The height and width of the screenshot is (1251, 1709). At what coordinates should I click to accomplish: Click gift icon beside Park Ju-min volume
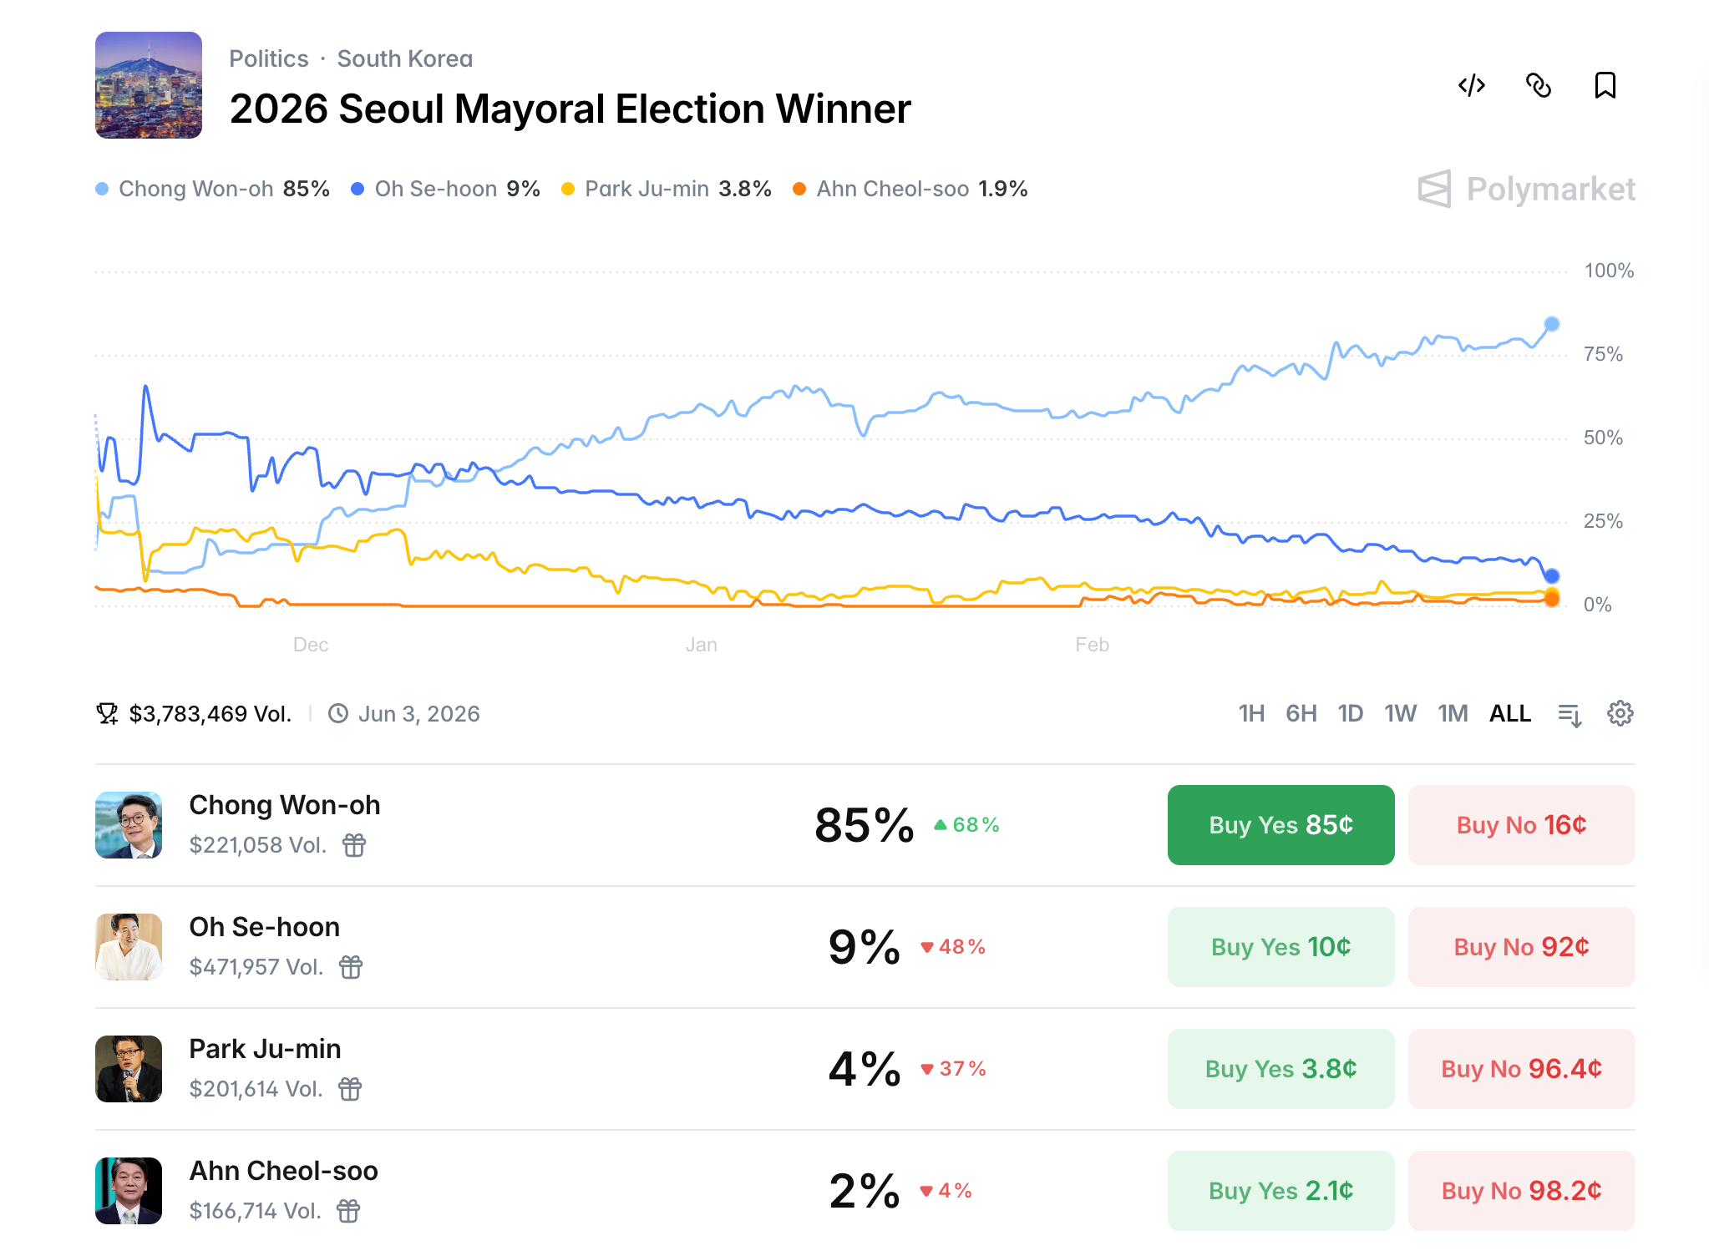click(x=350, y=1089)
